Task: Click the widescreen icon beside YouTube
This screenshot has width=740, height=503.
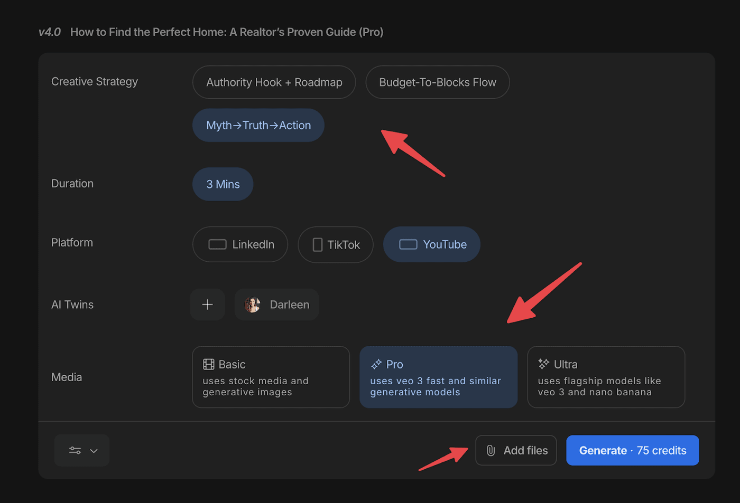Action: [408, 244]
